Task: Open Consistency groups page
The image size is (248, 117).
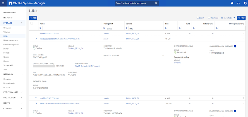Action: (11, 45)
